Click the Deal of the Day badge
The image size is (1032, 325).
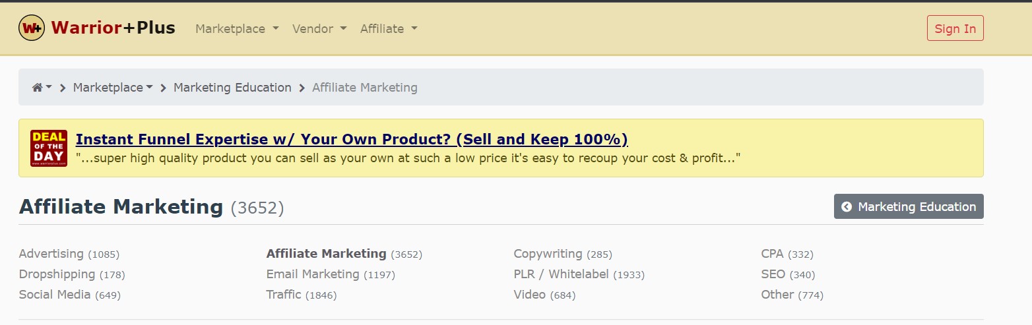pos(49,148)
